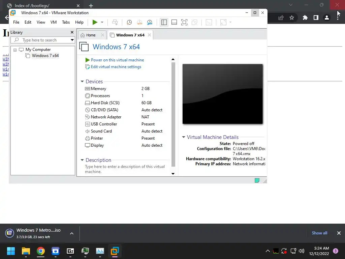Click the library search field

pyautogui.click(x=43, y=40)
